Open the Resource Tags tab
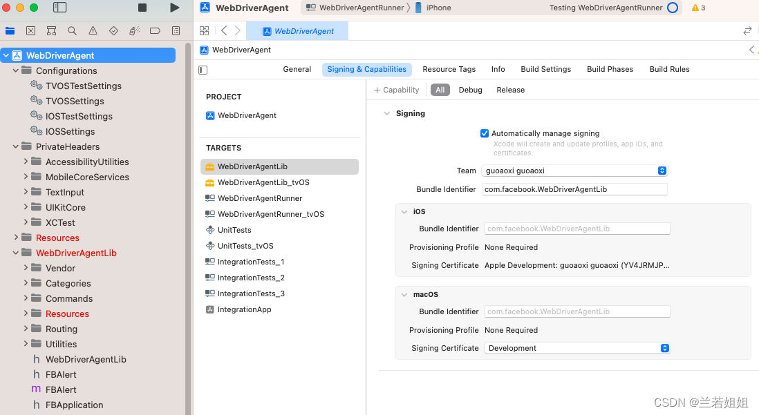Image resolution: width=759 pixels, height=415 pixels. point(449,69)
